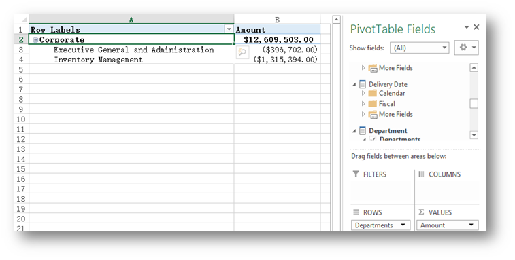Close the PivotTable Fields pane
The width and height of the screenshot is (515, 260).
(x=477, y=27)
